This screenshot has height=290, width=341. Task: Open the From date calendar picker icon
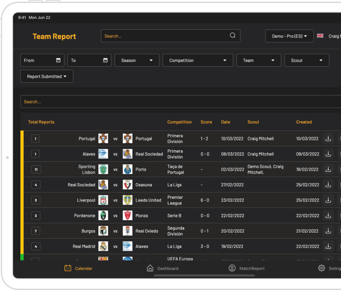[x=58, y=60]
